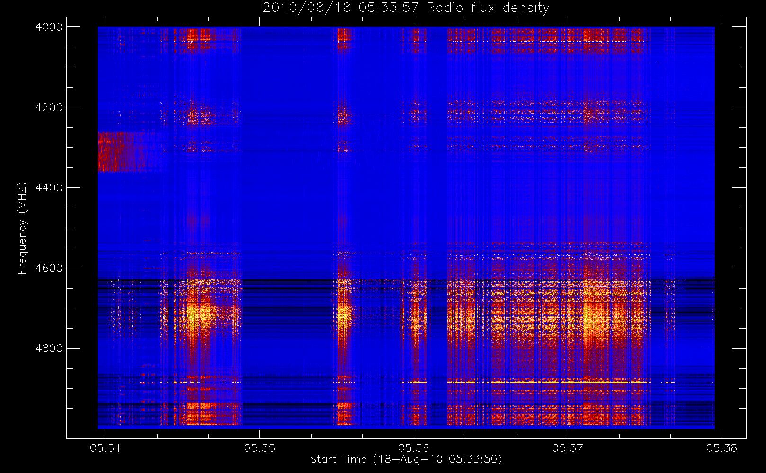
Task: Click the 4800 frequency tick label
Action: tap(49, 349)
